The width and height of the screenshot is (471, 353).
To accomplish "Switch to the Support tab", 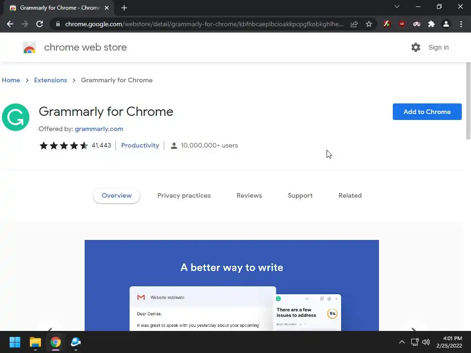I will click(x=300, y=195).
